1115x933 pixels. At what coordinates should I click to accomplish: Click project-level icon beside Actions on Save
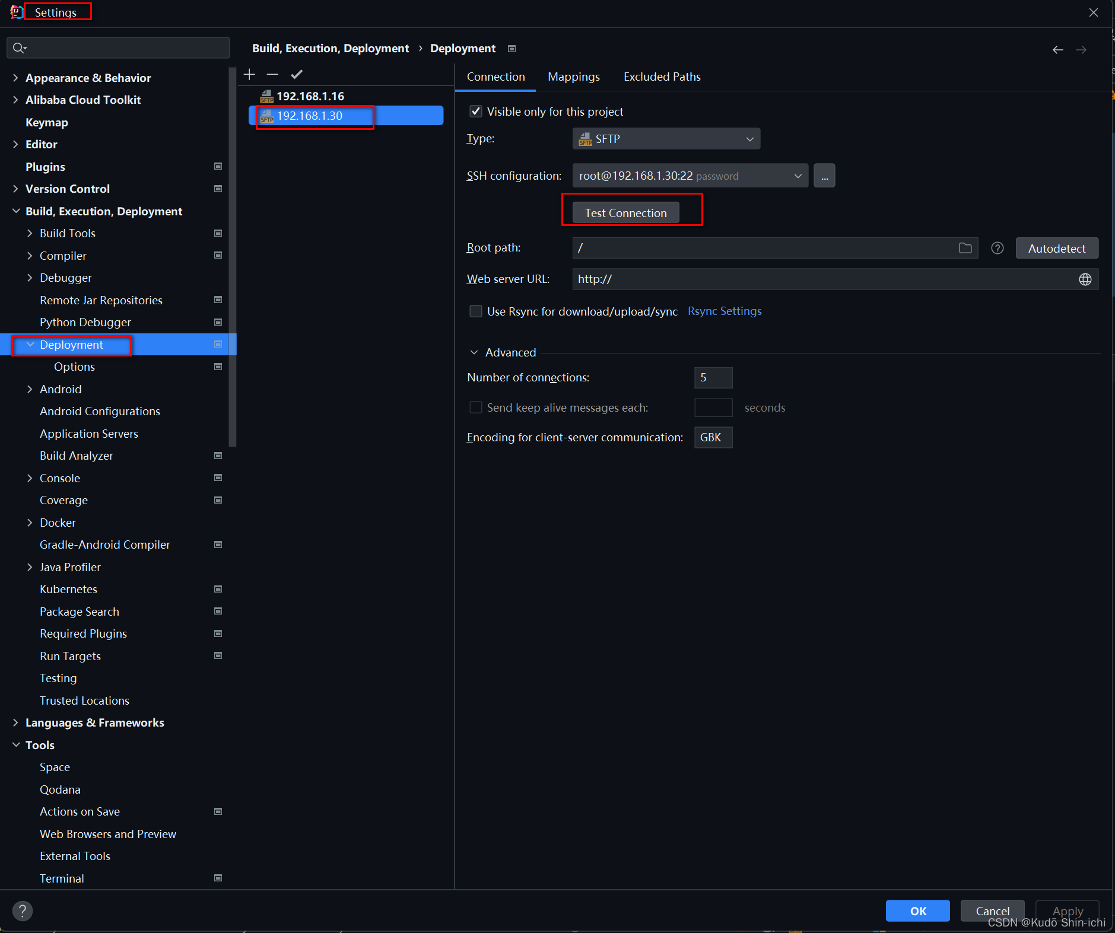tap(218, 811)
